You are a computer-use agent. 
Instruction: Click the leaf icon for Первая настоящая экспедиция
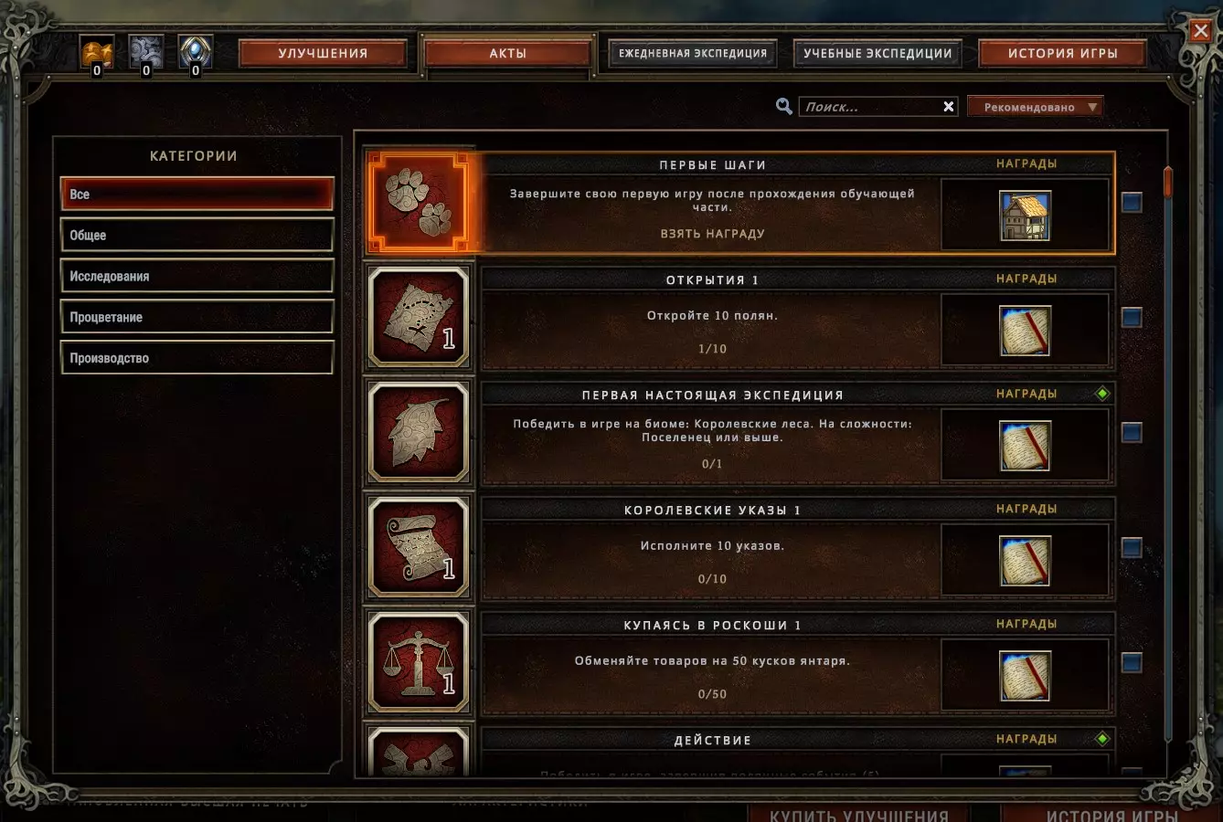click(x=419, y=432)
